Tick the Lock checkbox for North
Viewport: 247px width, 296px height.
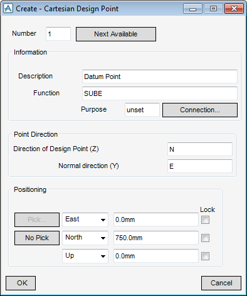[205, 238]
